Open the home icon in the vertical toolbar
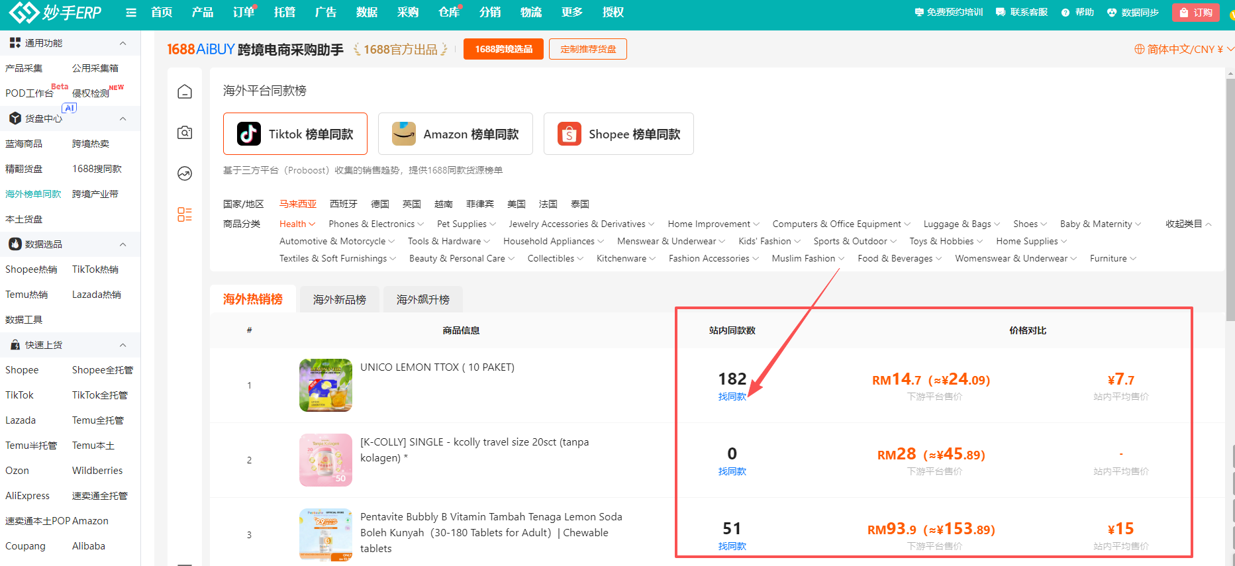 [185, 91]
